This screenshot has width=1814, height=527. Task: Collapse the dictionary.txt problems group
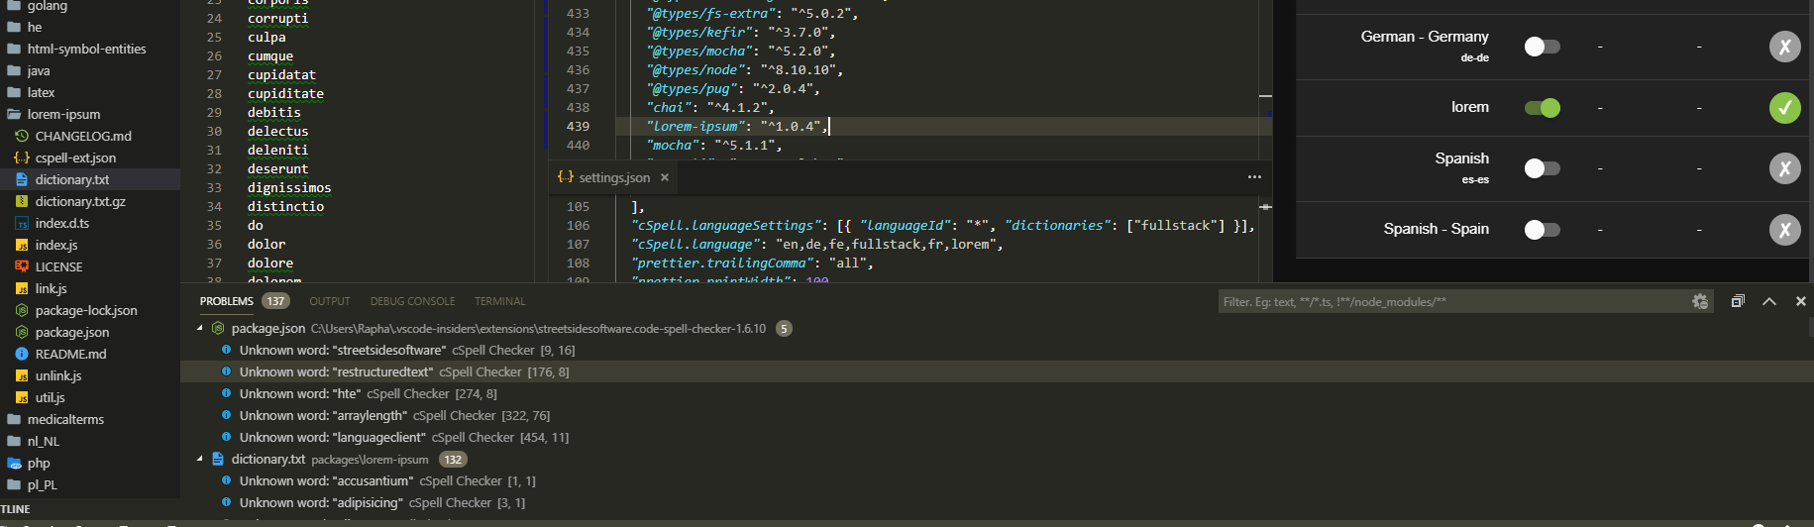click(x=199, y=459)
